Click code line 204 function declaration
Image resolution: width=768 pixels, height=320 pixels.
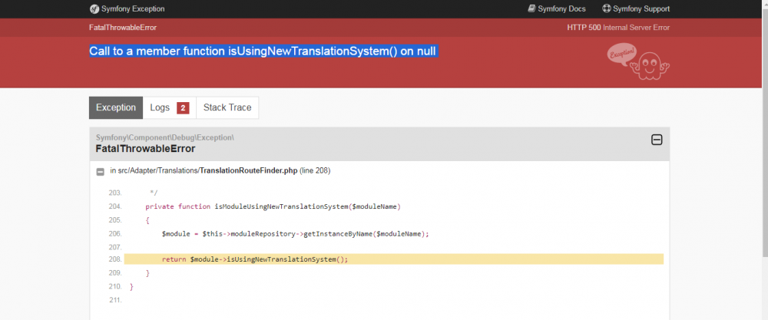click(x=273, y=206)
